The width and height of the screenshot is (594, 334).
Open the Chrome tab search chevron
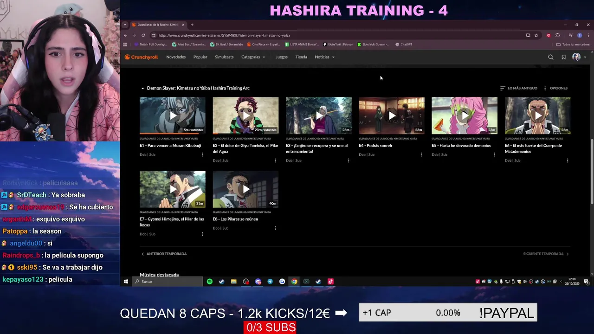[x=125, y=25]
